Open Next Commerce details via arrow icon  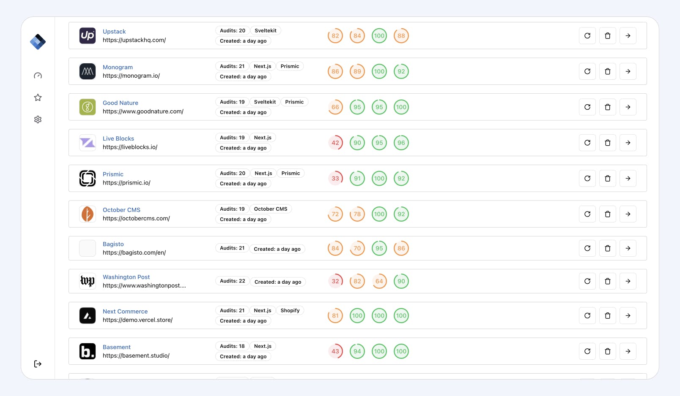(x=628, y=315)
